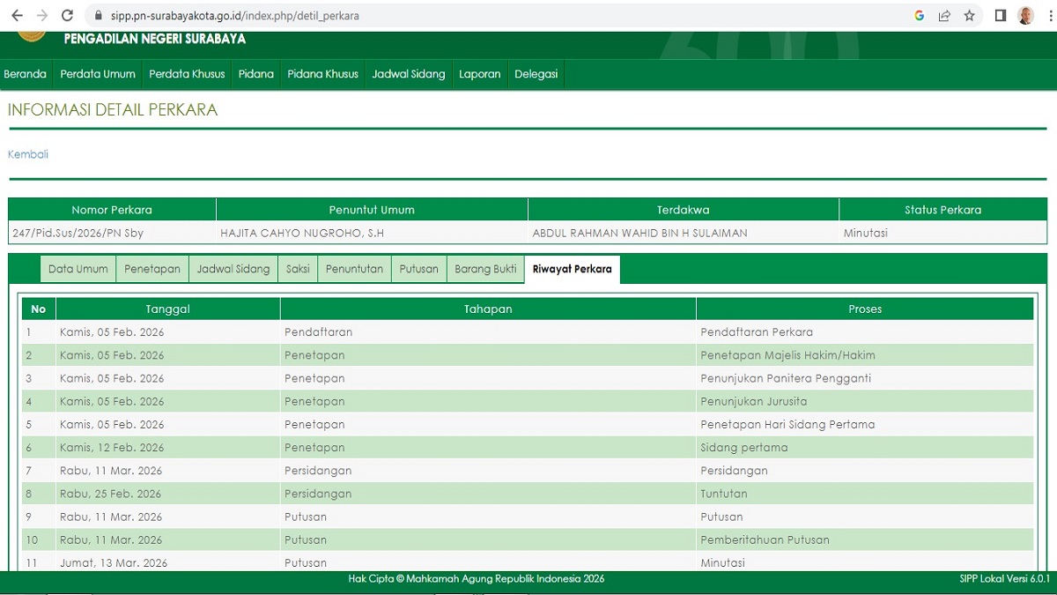Screen dimensions: 1057x595
Task: Bookmark this page with star icon
Action: tap(969, 16)
